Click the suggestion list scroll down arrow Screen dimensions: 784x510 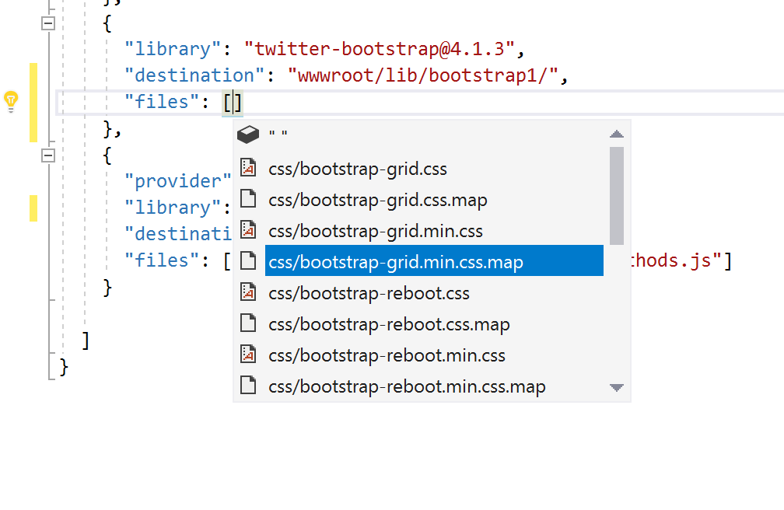[x=617, y=387]
